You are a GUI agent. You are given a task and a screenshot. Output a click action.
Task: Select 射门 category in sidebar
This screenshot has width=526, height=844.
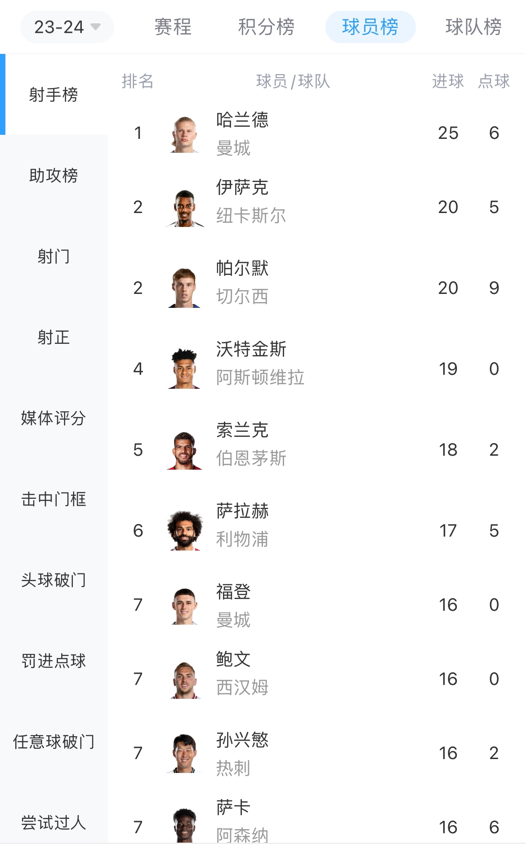coord(53,256)
